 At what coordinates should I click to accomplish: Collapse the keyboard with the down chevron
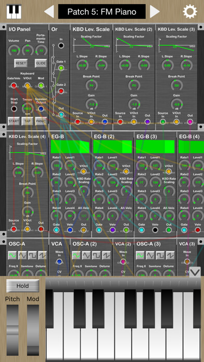pos(195,272)
